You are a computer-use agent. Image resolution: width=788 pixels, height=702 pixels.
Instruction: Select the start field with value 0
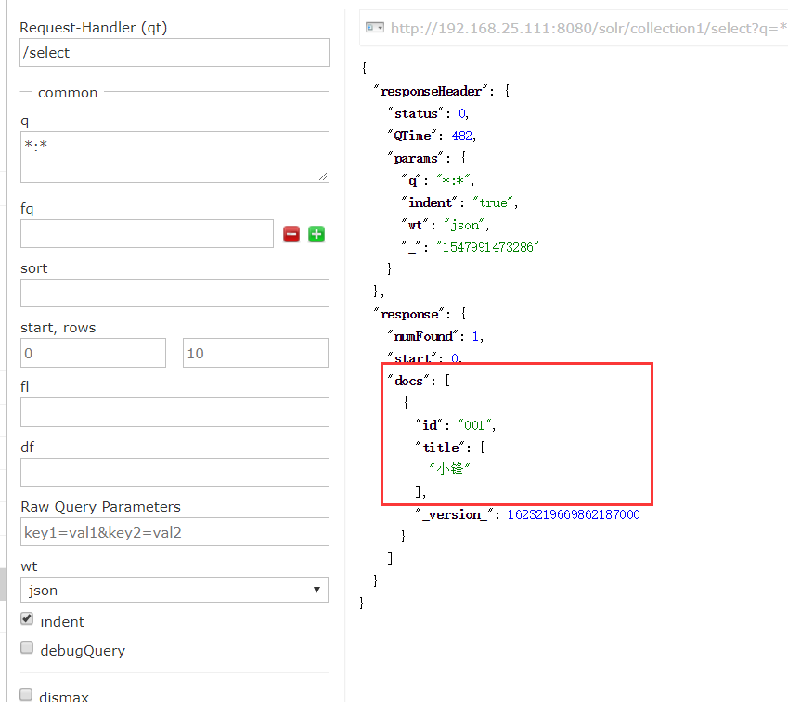point(93,353)
